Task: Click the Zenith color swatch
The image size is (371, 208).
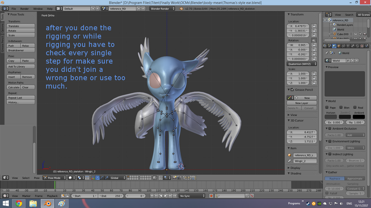Action: (345, 117)
